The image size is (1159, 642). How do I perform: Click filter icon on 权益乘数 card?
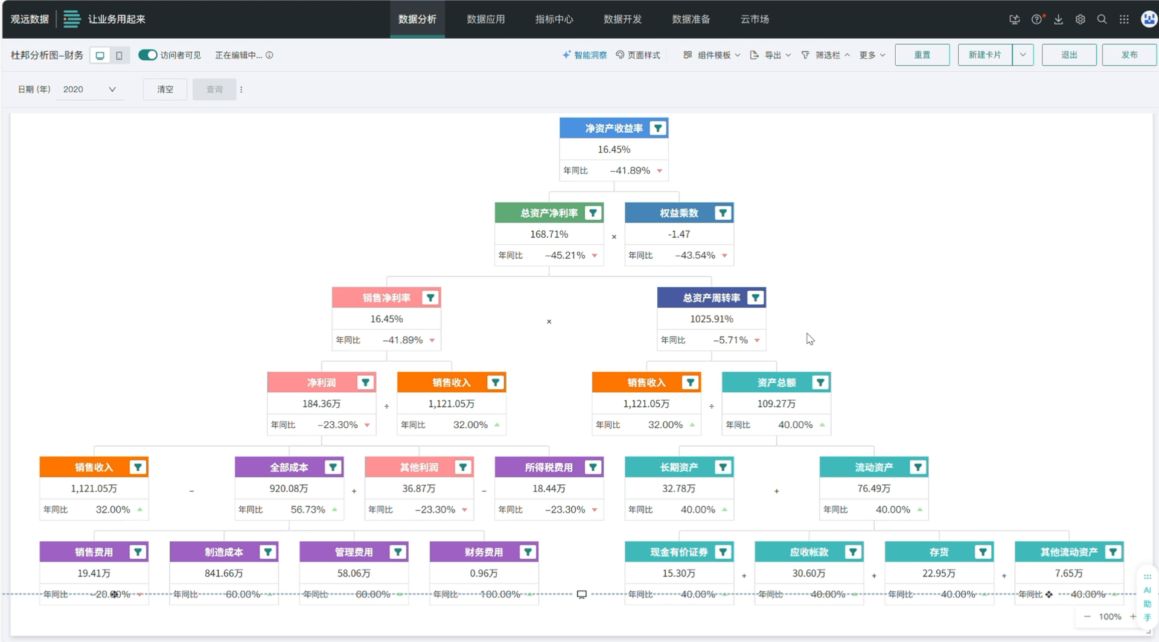(x=723, y=213)
